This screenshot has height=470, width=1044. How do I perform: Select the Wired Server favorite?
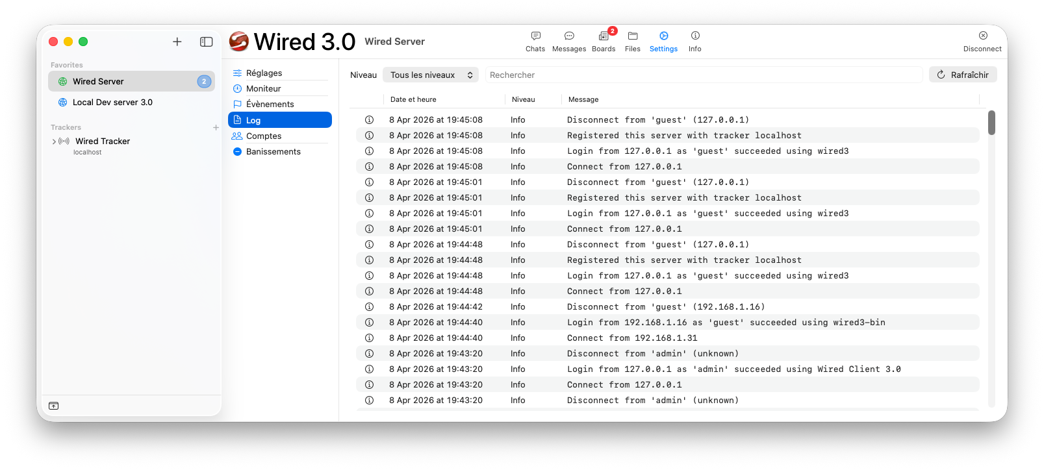(x=131, y=82)
